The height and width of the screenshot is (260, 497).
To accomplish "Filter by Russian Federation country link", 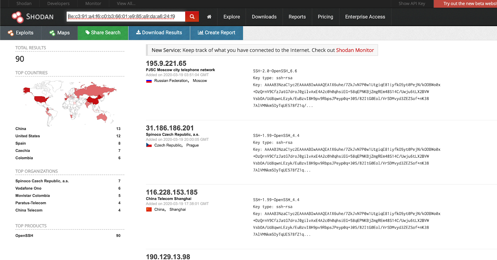I will coord(171,81).
